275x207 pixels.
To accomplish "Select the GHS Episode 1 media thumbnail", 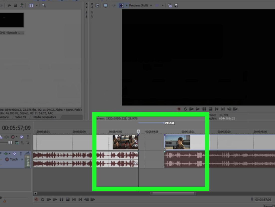I will point(12,20).
